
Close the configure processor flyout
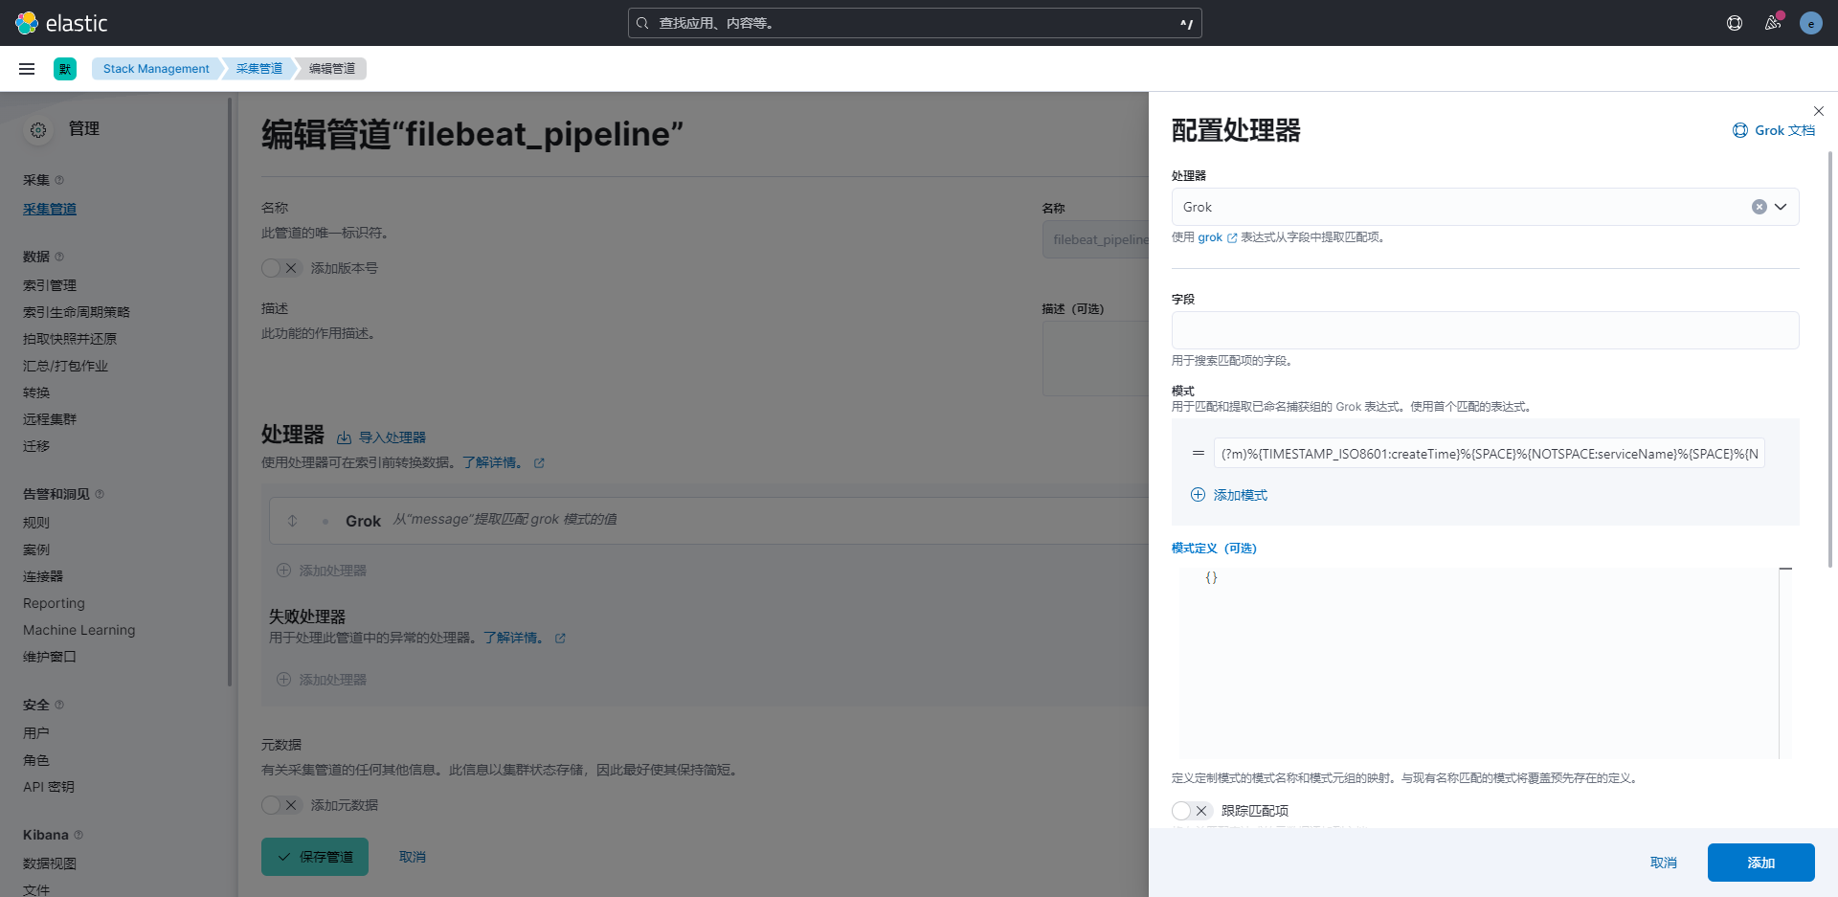(x=1818, y=111)
